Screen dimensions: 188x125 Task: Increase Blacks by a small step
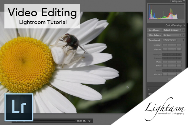click(x=174, y=66)
